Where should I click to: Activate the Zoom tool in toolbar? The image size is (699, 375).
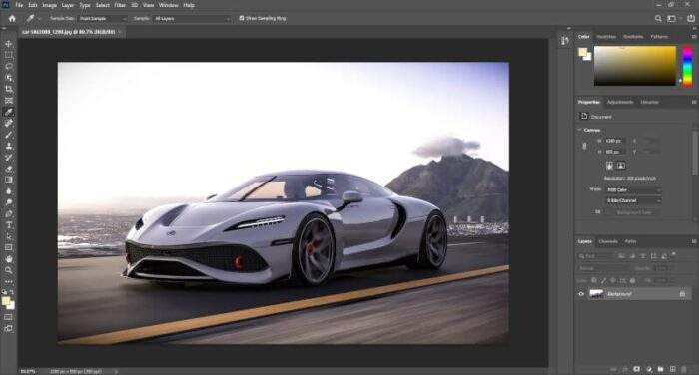8,270
